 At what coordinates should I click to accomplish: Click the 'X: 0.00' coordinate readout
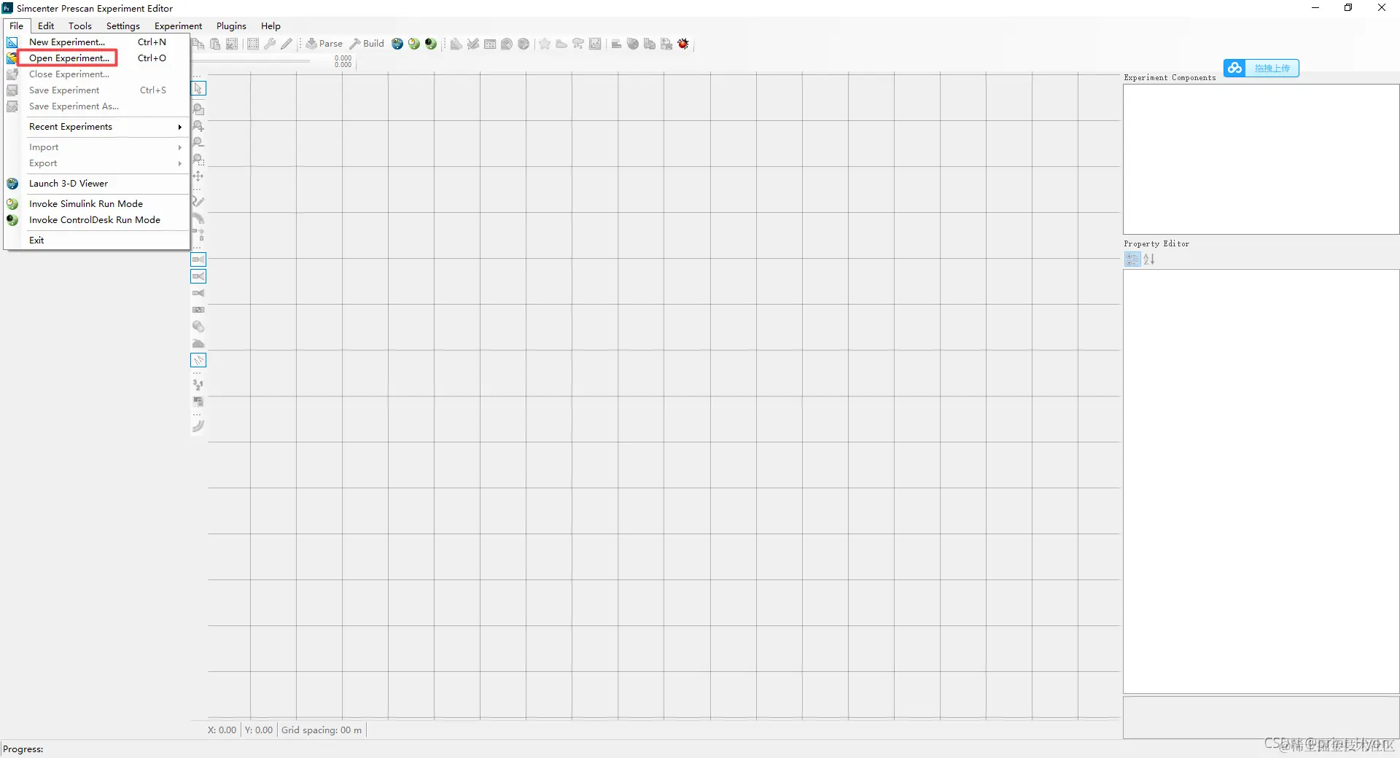point(222,730)
